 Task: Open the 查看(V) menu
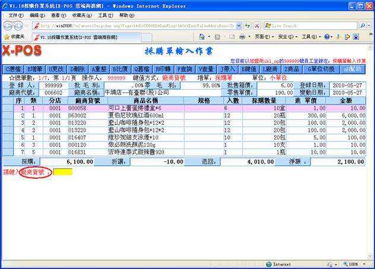pyautogui.click(x=58, y=15)
